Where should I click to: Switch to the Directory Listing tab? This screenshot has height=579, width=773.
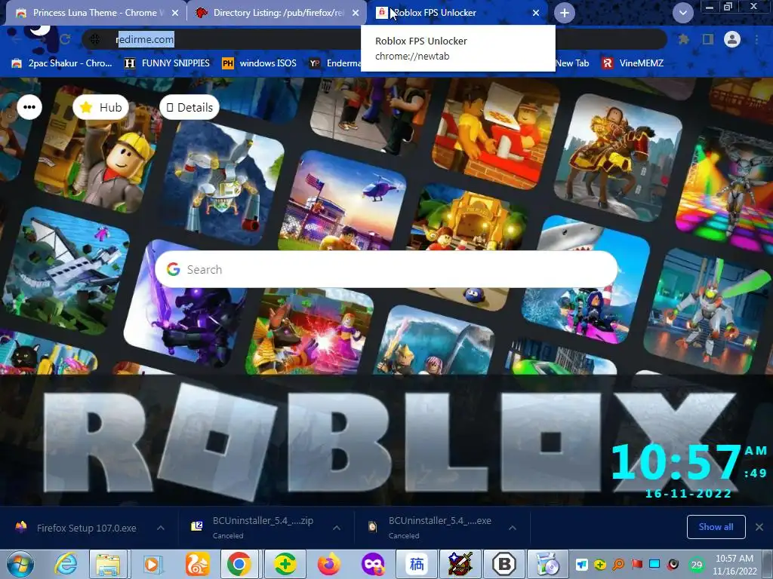point(276,13)
